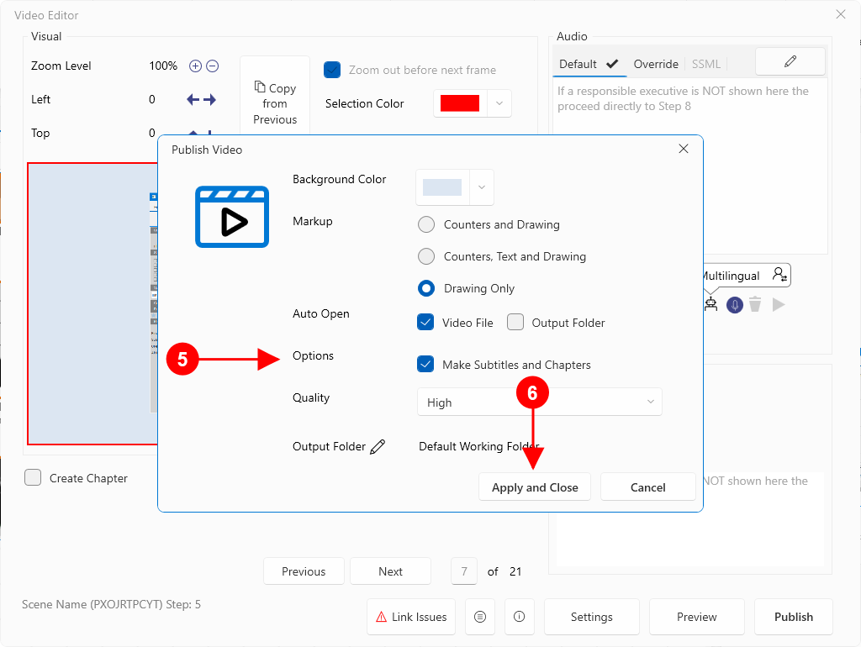Image resolution: width=861 pixels, height=647 pixels.
Task: Click the move left arrow icon
Action: tap(193, 99)
